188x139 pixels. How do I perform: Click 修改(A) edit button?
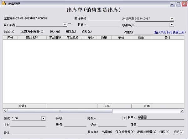86,32
